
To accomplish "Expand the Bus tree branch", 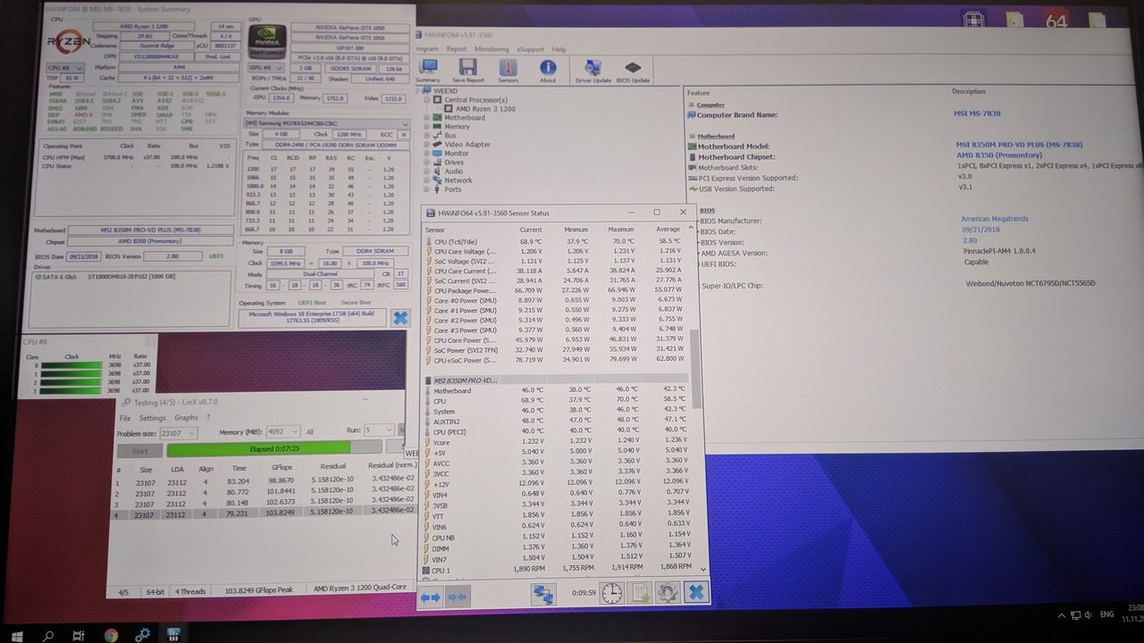I will [427, 136].
